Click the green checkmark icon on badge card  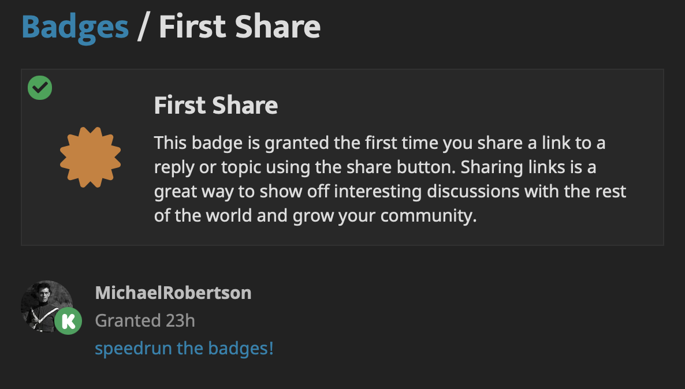(40, 88)
